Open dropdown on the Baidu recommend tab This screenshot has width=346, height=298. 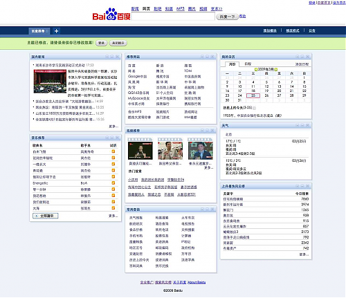(47, 31)
